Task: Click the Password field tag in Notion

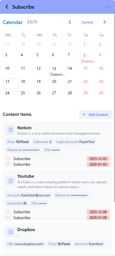Action: pyautogui.click(x=23, y=150)
